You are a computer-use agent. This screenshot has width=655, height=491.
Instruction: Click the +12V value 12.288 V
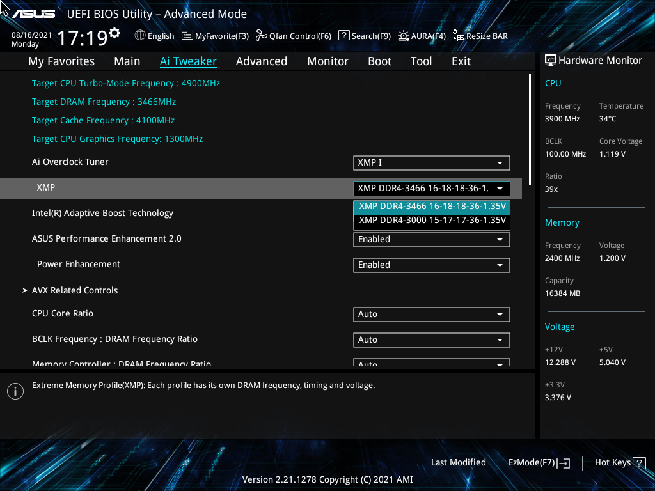[x=560, y=362]
